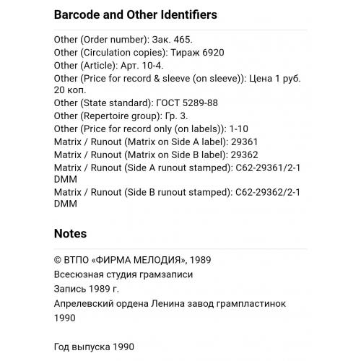Click the record-only price 1-10 line
The width and height of the screenshot is (361, 361).
coord(151,129)
